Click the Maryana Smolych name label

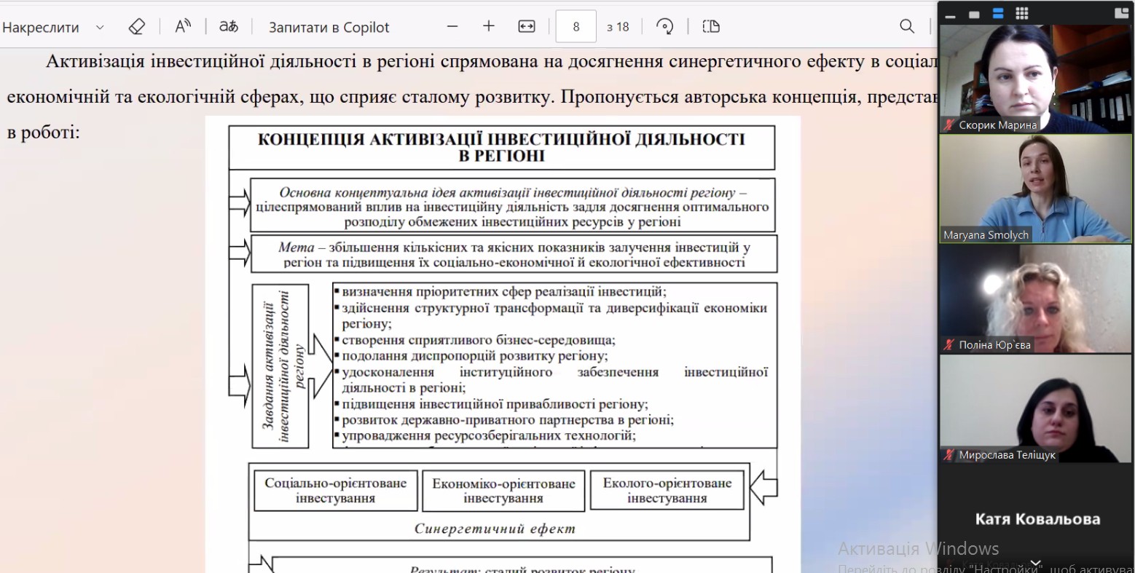click(986, 235)
